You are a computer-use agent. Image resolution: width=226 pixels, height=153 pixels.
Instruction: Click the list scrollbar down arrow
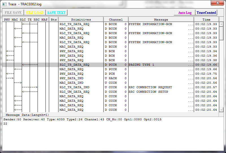(x=221, y=110)
